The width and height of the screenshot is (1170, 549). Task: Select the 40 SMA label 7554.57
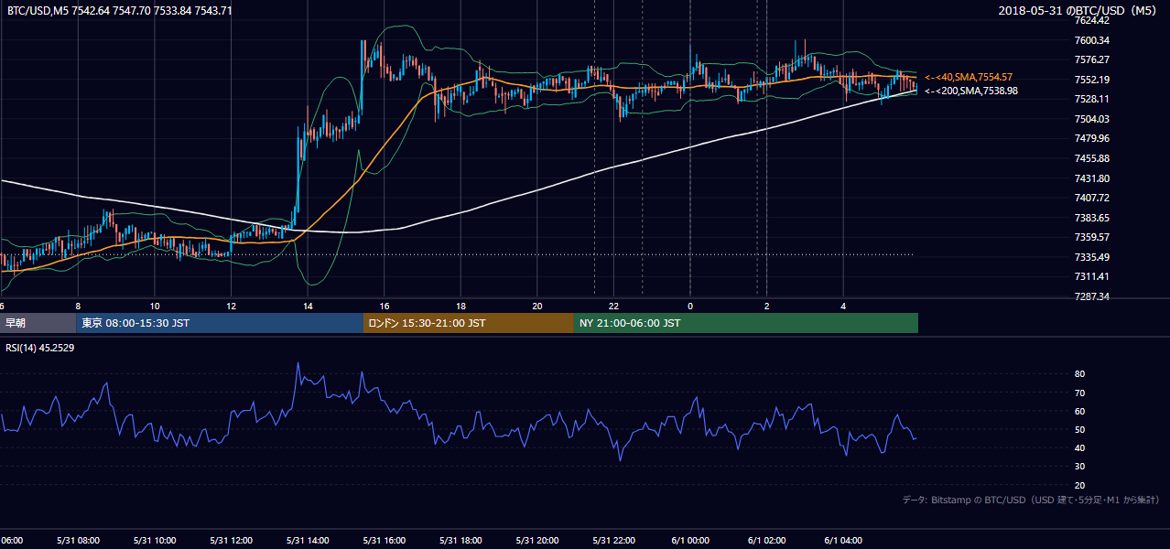[969, 78]
